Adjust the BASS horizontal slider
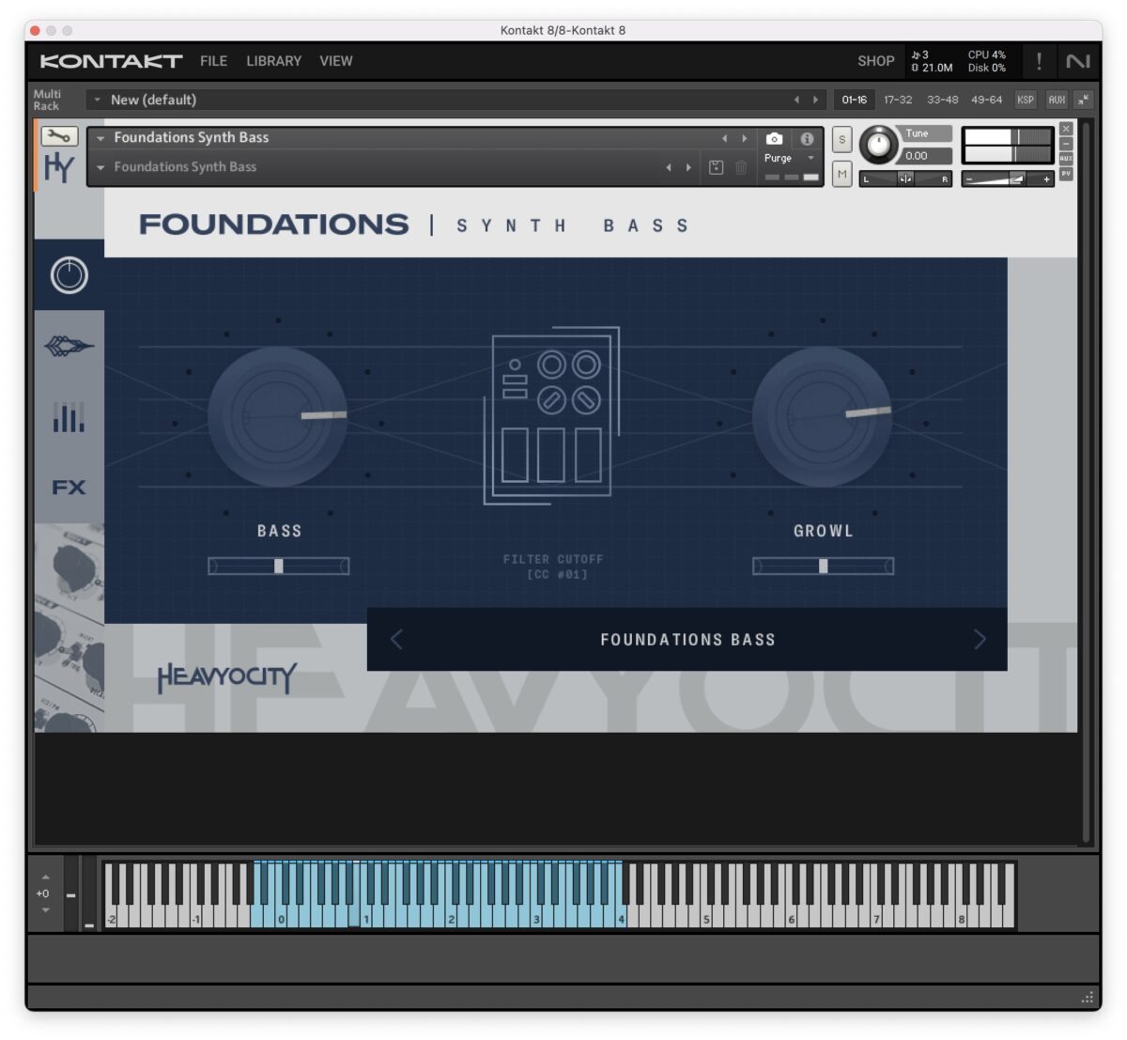The width and height of the screenshot is (1127, 1040). pyautogui.click(x=278, y=566)
